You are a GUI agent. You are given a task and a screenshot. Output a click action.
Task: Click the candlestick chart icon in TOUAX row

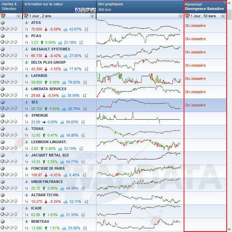pos(27,135)
